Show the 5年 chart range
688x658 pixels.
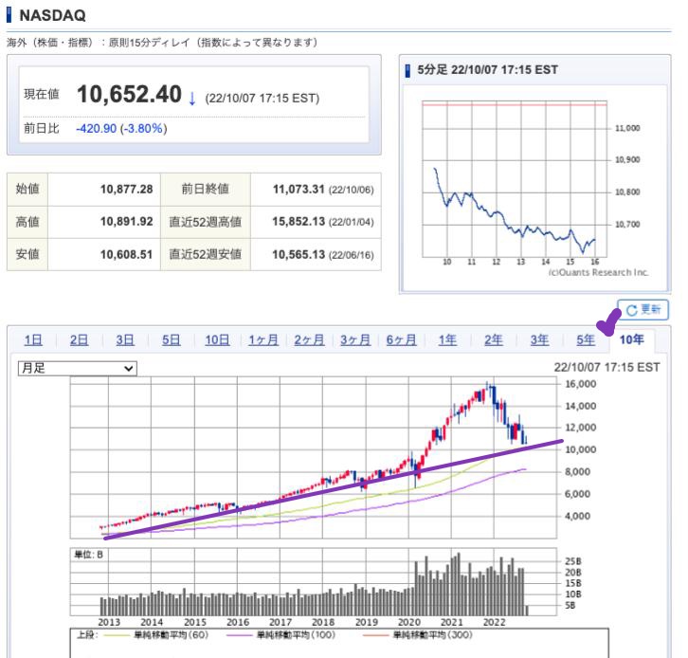click(586, 339)
